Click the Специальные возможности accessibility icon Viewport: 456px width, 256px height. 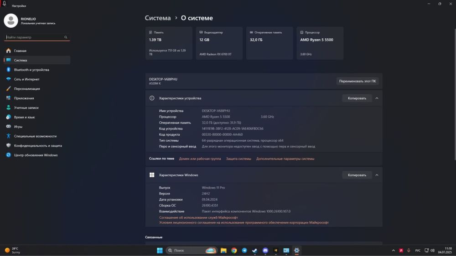pyautogui.click(x=8, y=136)
